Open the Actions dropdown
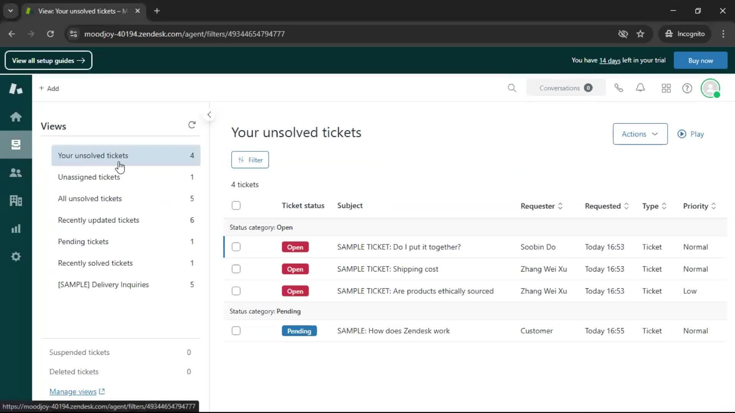735x413 pixels. (x=640, y=134)
